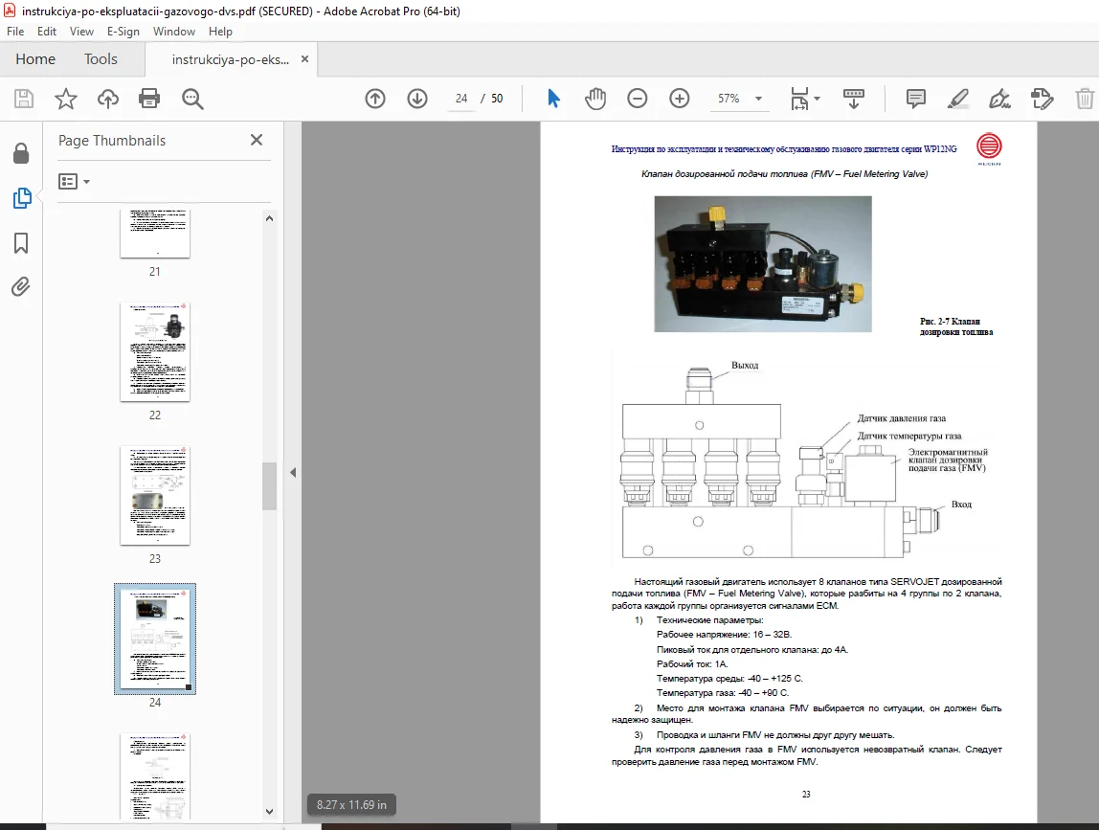Open the Fill & Sign tool
The width and height of the screenshot is (1099, 830).
(1000, 99)
